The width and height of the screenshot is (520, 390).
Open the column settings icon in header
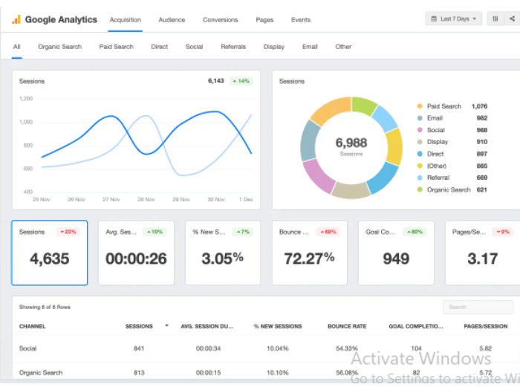(495, 19)
